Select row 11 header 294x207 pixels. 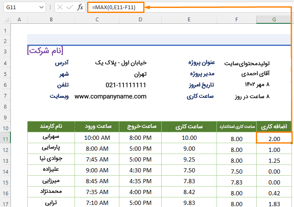[x=5, y=138]
